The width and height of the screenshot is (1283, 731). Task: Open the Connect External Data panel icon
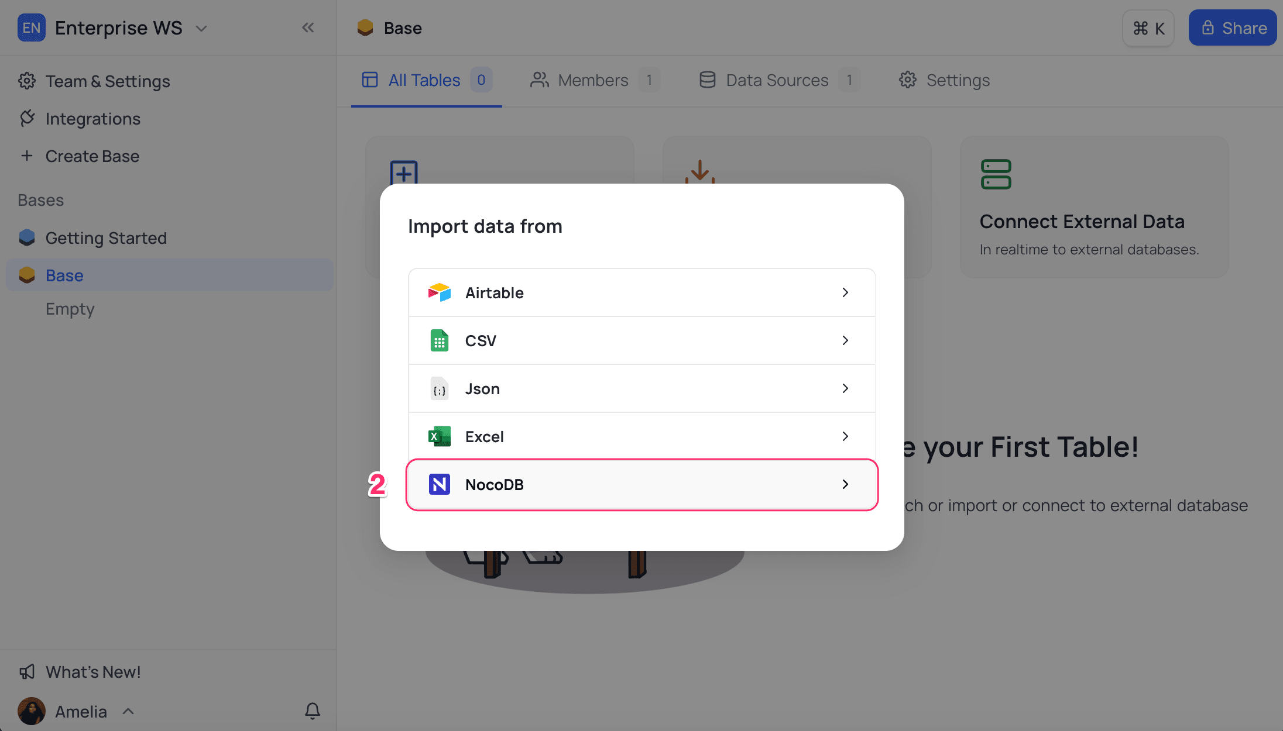(996, 174)
